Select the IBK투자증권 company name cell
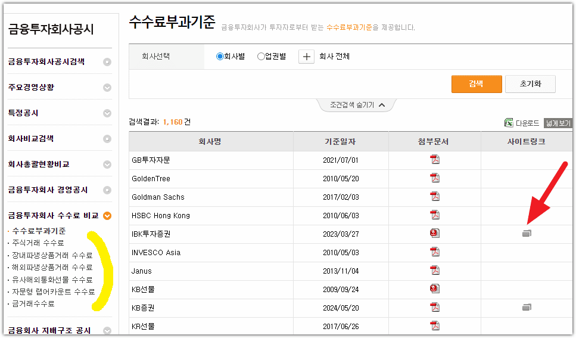Image resolution: width=576 pixels, height=338 pixels. pos(211,234)
